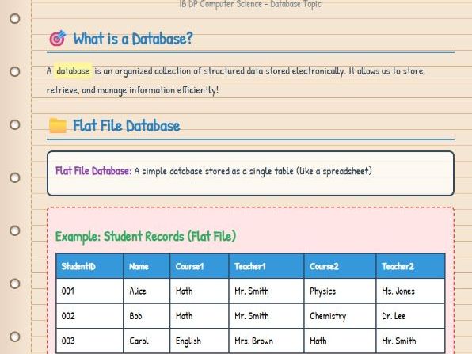
Task: Click the Course1 column header
Action: 200,266
